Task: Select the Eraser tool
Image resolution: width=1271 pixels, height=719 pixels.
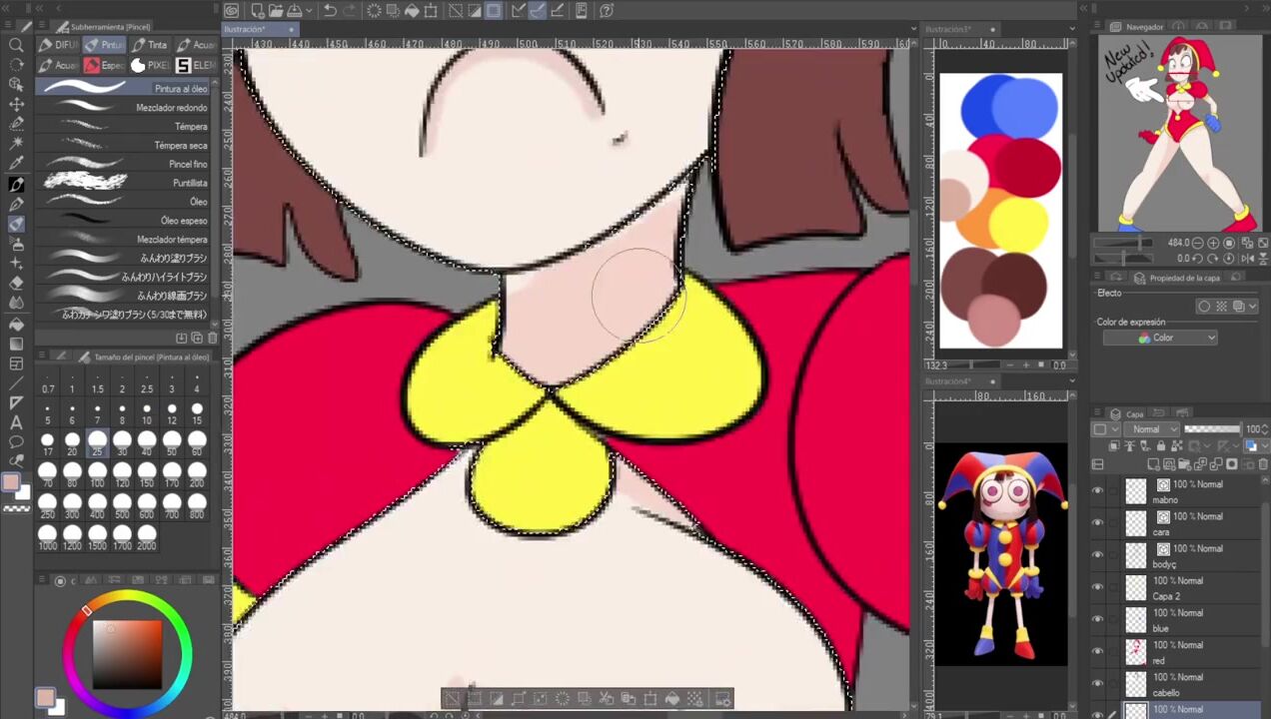Action: [16, 283]
